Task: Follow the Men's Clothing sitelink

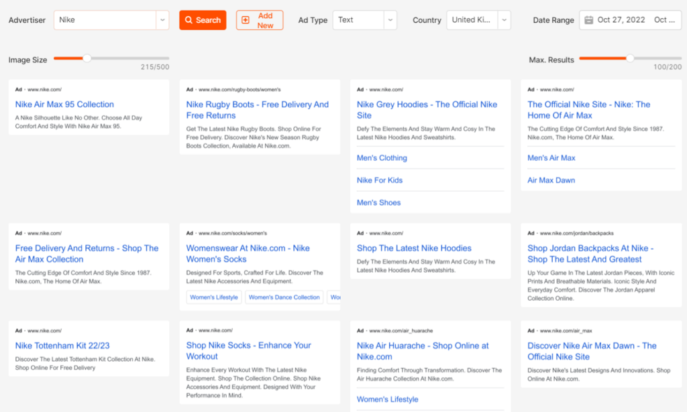Action: (x=382, y=158)
